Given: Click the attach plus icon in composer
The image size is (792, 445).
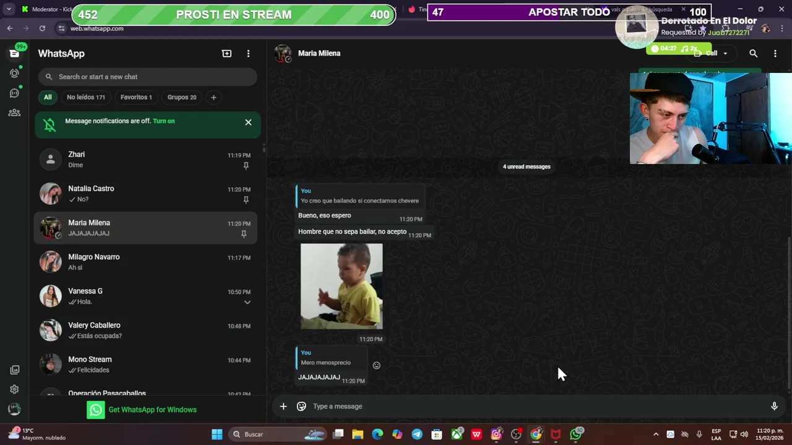Looking at the screenshot, I should coord(283,406).
